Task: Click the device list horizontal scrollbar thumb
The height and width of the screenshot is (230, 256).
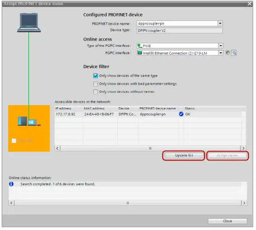Action: tap(150, 148)
